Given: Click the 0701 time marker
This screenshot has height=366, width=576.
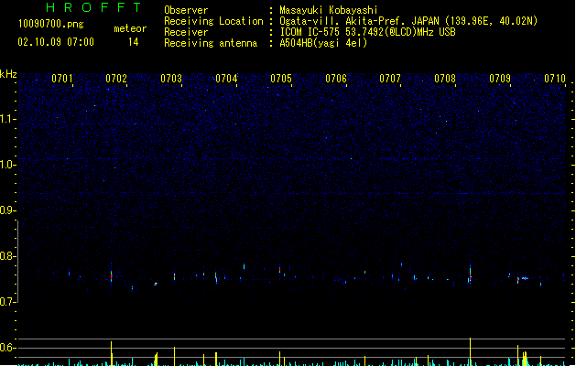Looking at the screenshot, I should tap(61, 79).
